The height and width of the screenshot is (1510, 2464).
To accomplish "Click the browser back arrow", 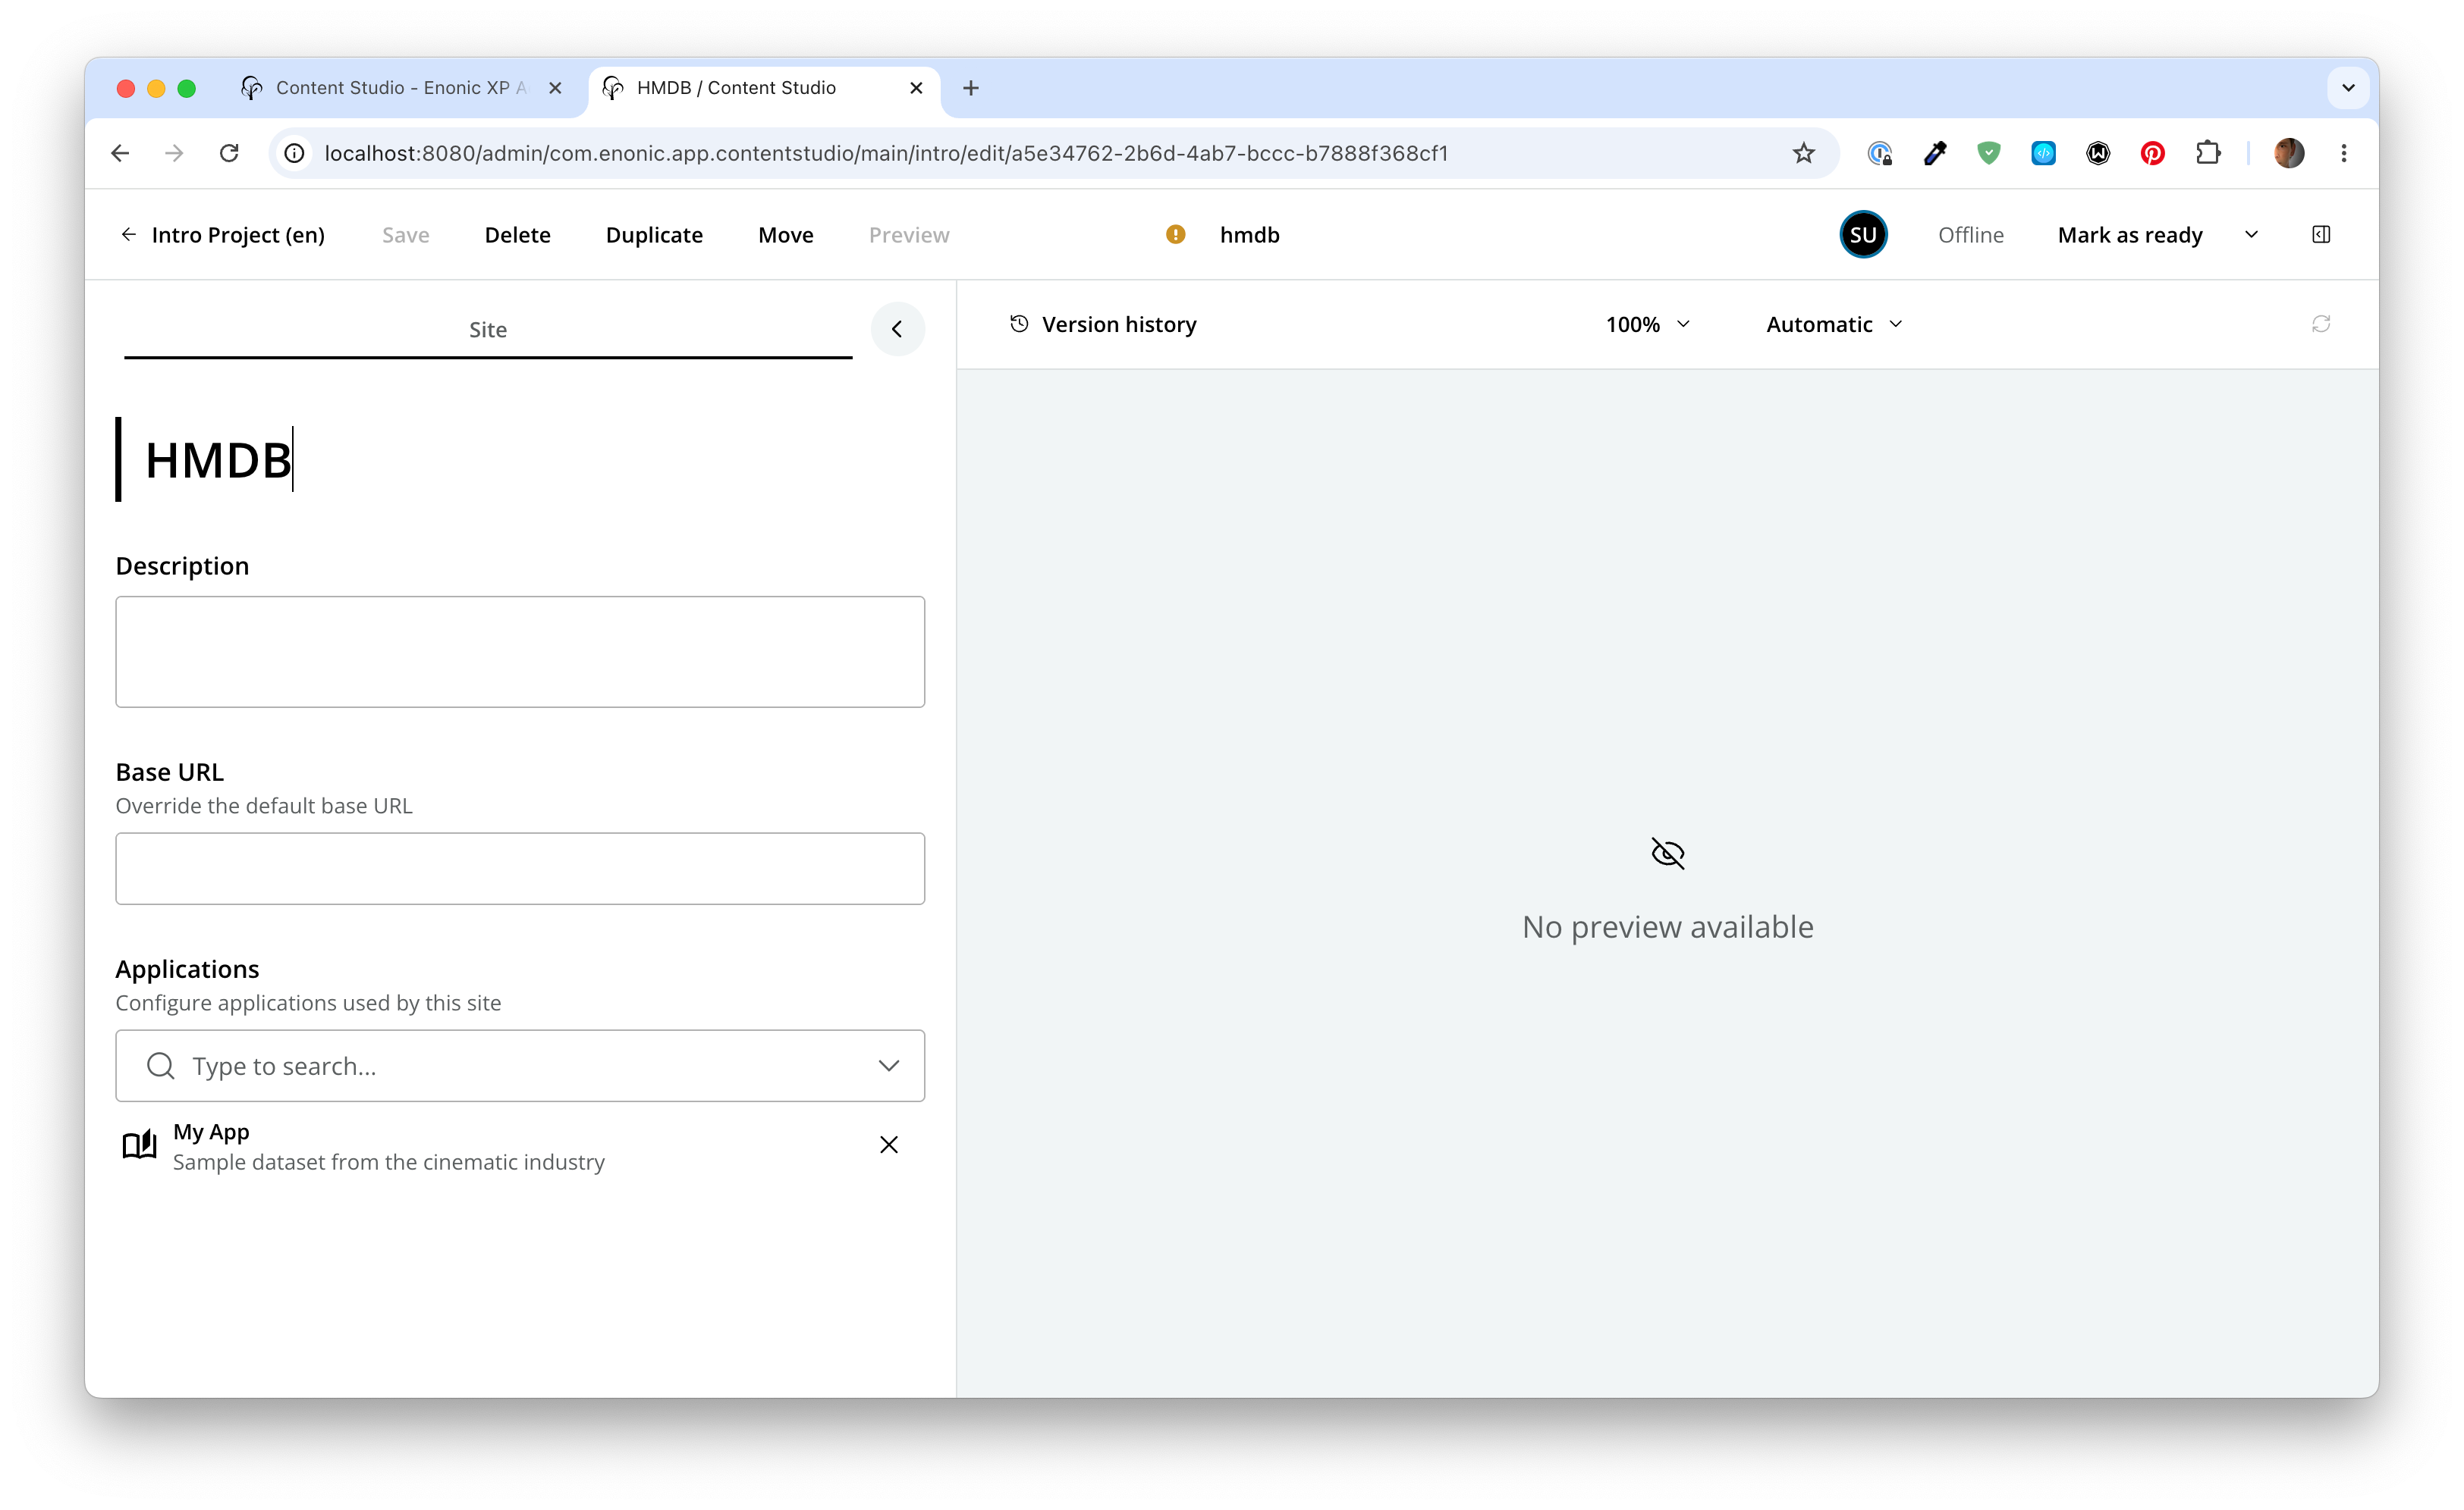I will tap(120, 153).
